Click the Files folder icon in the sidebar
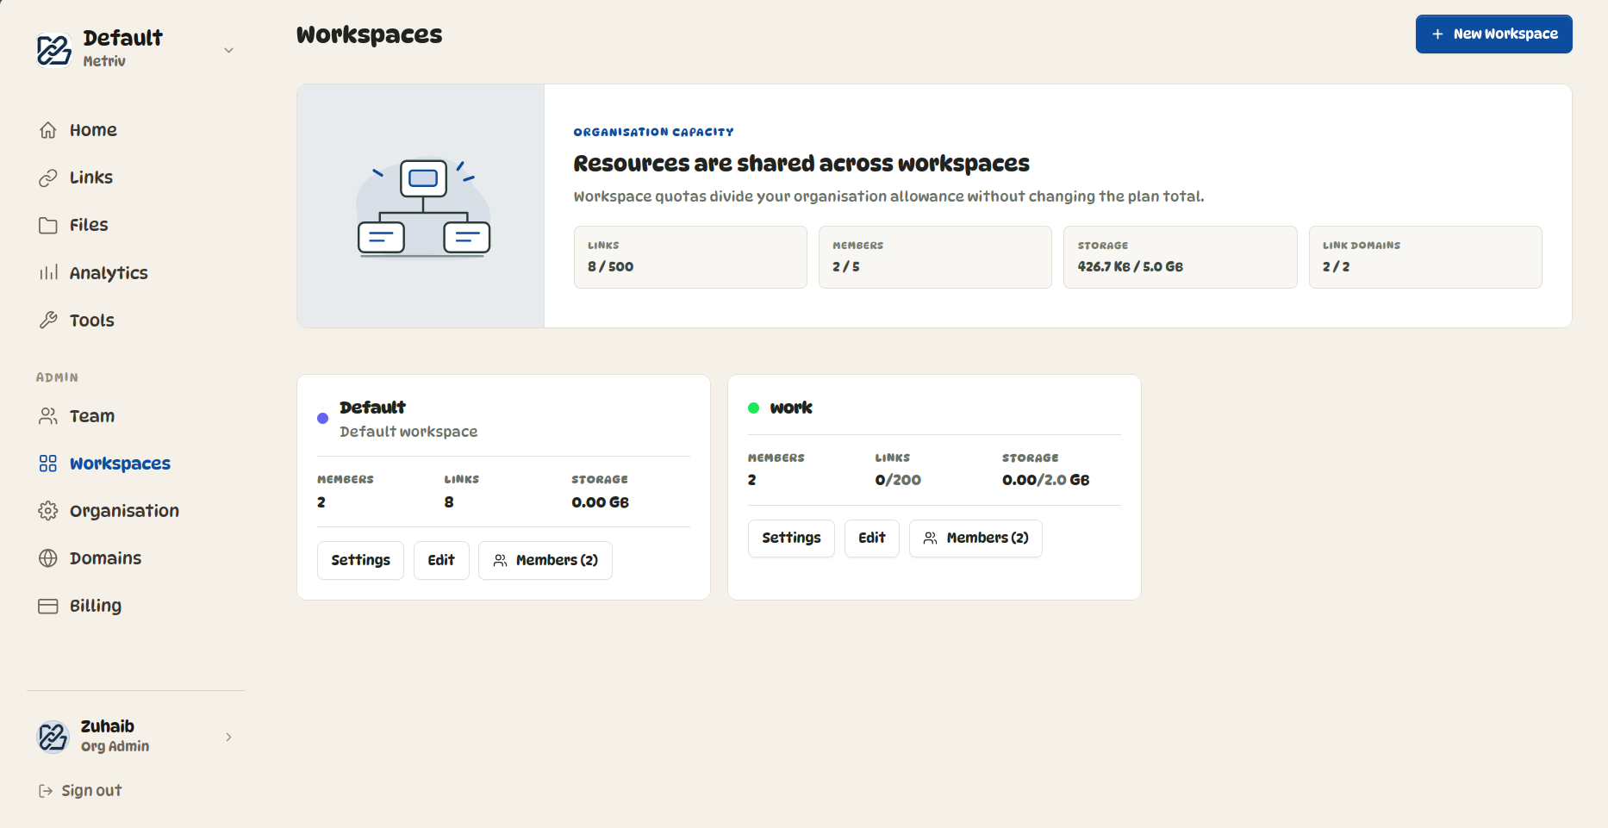1608x828 pixels. point(48,225)
